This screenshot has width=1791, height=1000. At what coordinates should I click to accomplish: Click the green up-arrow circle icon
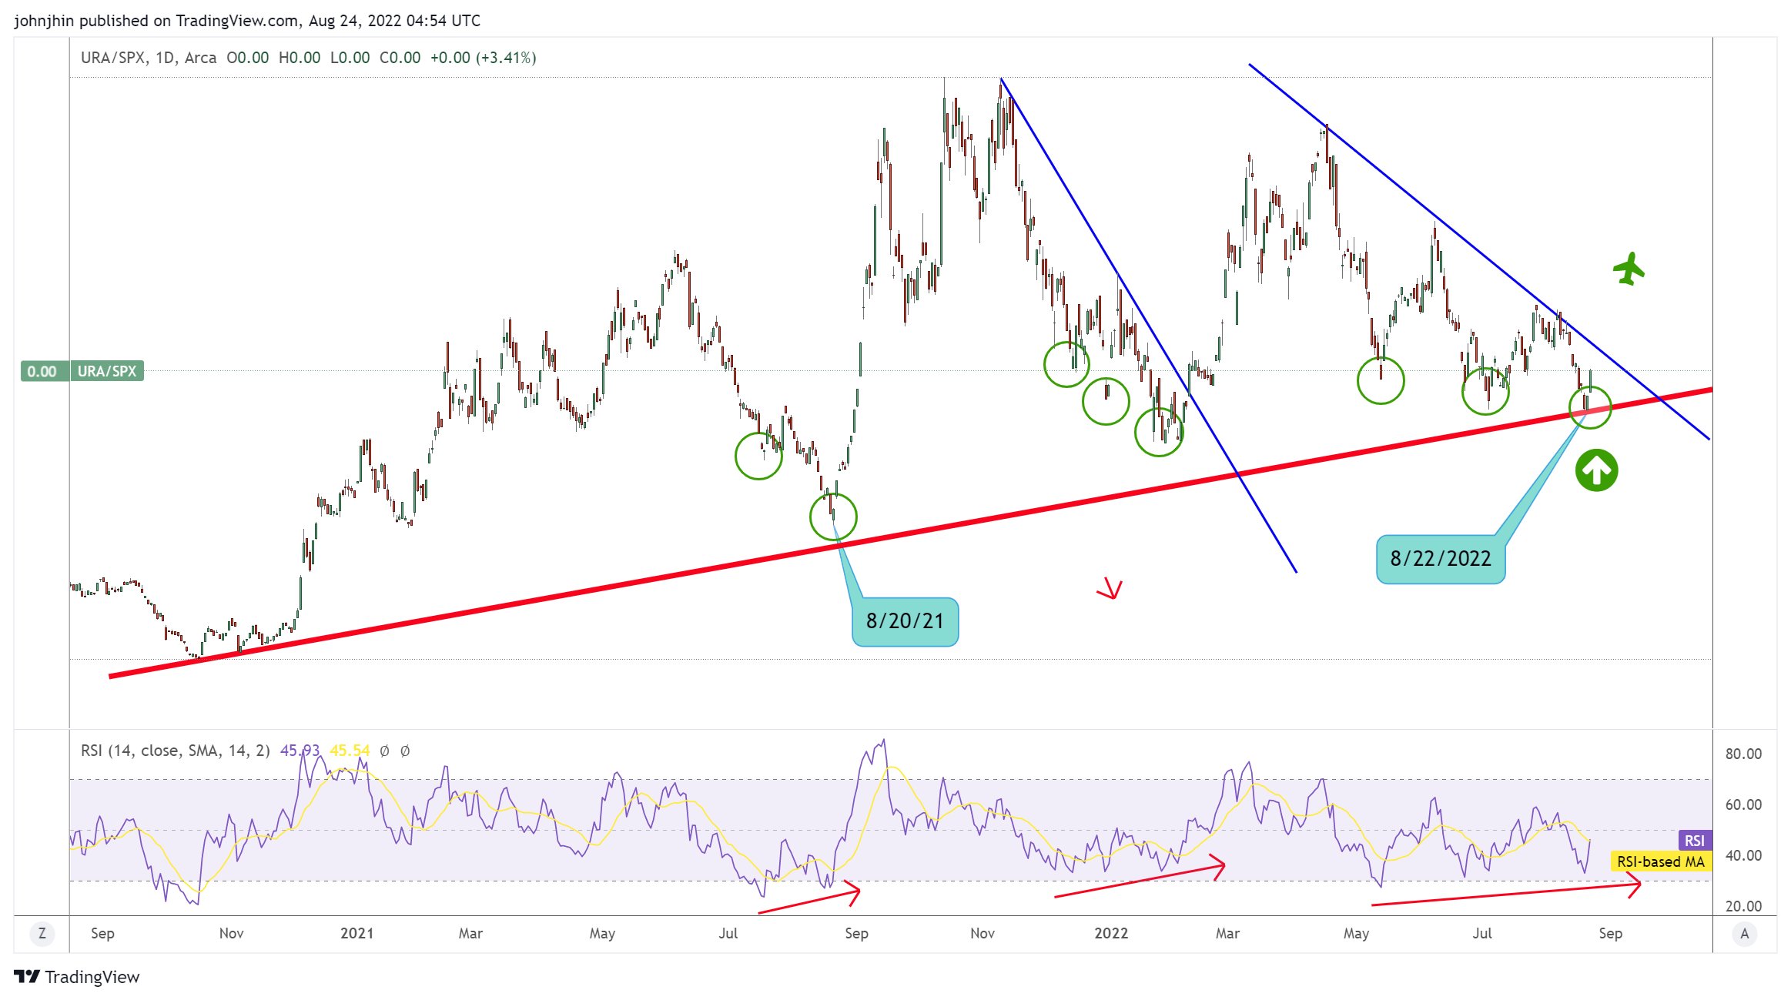click(1596, 470)
